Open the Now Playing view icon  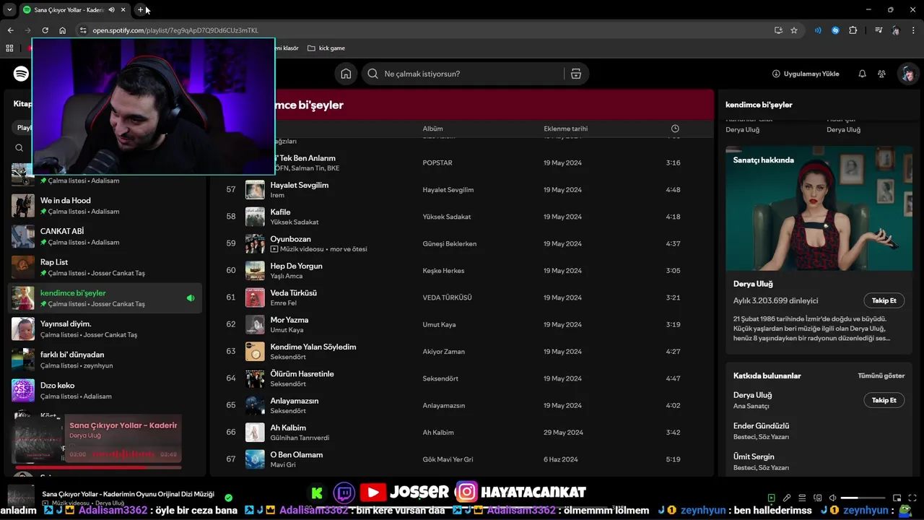tap(771, 498)
